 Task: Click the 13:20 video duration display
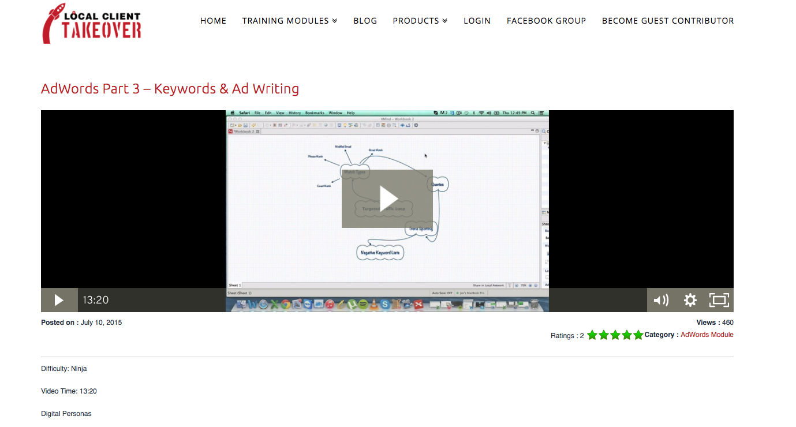95,300
